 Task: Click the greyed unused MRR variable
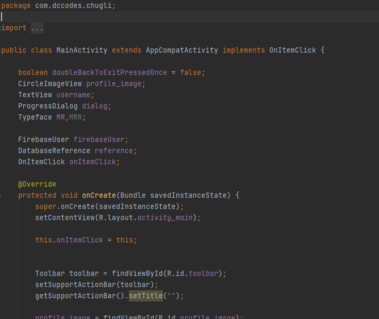coord(76,117)
